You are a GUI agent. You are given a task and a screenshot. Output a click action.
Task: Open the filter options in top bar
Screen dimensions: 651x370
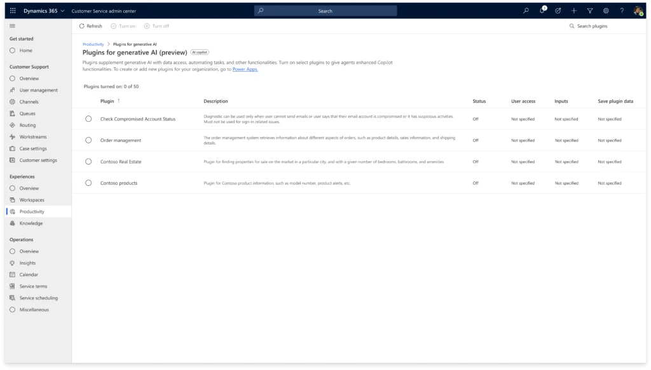pyautogui.click(x=590, y=11)
